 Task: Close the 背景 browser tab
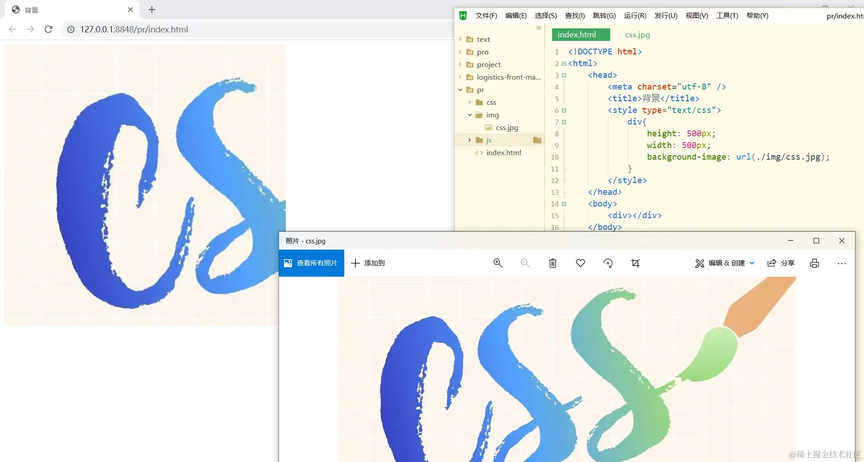(130, 9)
